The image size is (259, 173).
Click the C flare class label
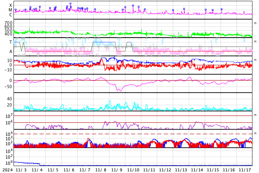pyautogui.click(x=11, y=15)
